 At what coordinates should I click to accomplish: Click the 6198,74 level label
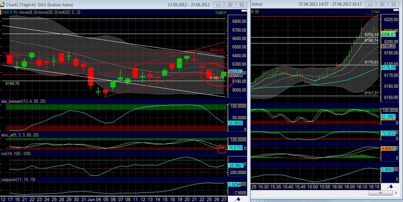372,40
